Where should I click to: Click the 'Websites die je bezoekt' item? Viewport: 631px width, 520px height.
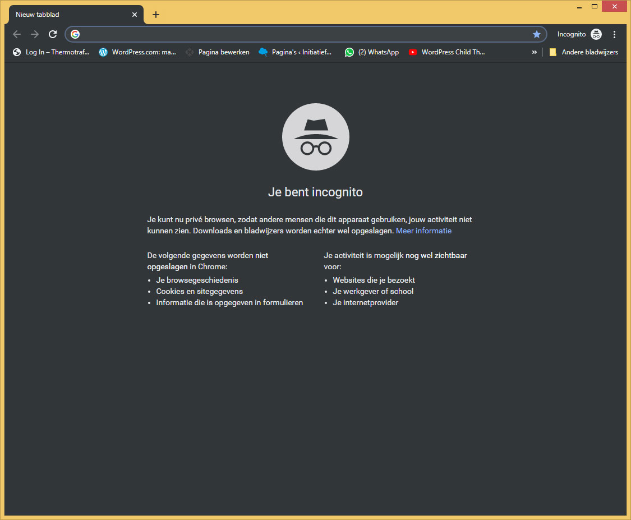pyautogui.click(x=374, y=280)
